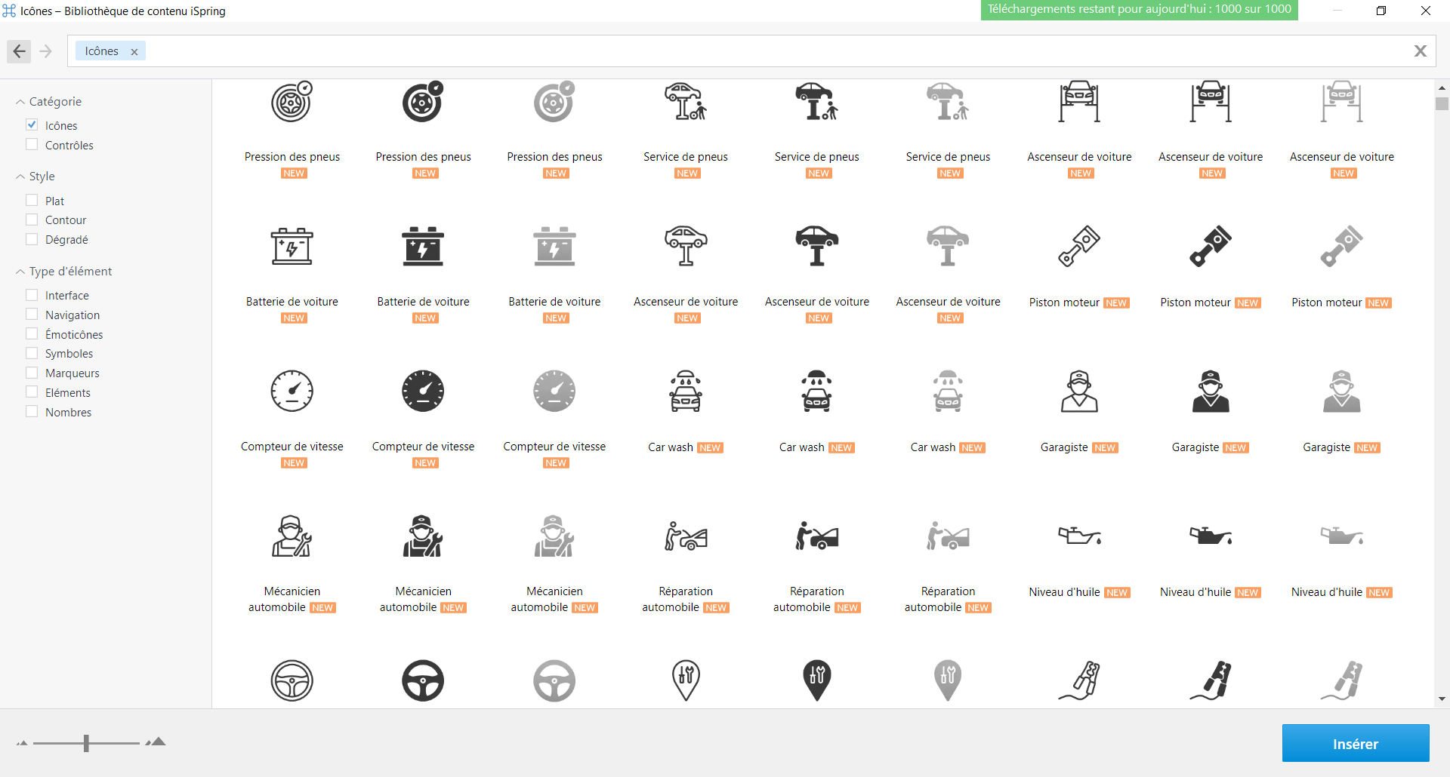1450x777 pixels.
Task: Go back with the left arrow button
Action: (20, 51)
